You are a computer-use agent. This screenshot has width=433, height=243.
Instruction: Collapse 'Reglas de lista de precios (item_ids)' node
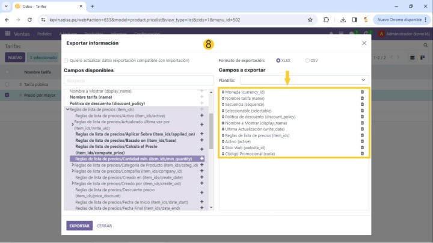coord(67,109)
